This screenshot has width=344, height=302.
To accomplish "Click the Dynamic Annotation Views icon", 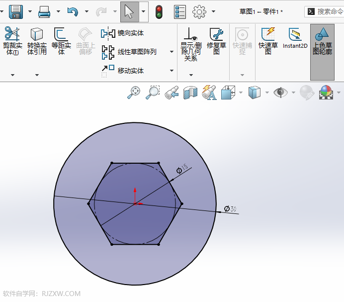I will 209,93.
